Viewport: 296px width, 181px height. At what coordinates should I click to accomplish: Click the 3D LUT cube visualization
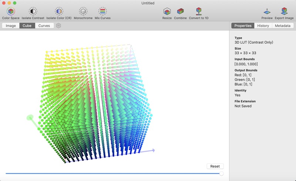pos(94,103)
